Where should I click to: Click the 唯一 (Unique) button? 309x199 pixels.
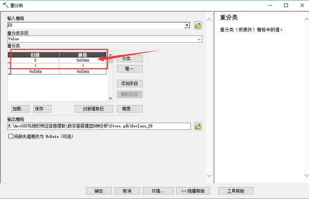click(x=129, y=69)
